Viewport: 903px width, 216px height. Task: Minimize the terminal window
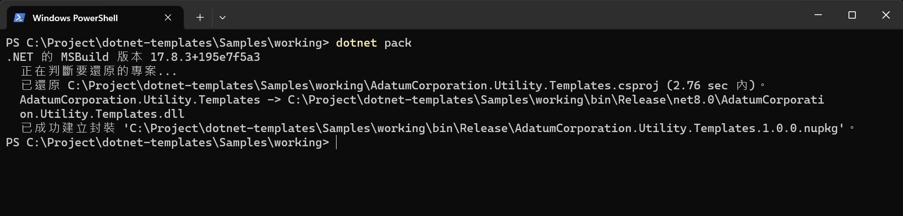pos(818,15)
